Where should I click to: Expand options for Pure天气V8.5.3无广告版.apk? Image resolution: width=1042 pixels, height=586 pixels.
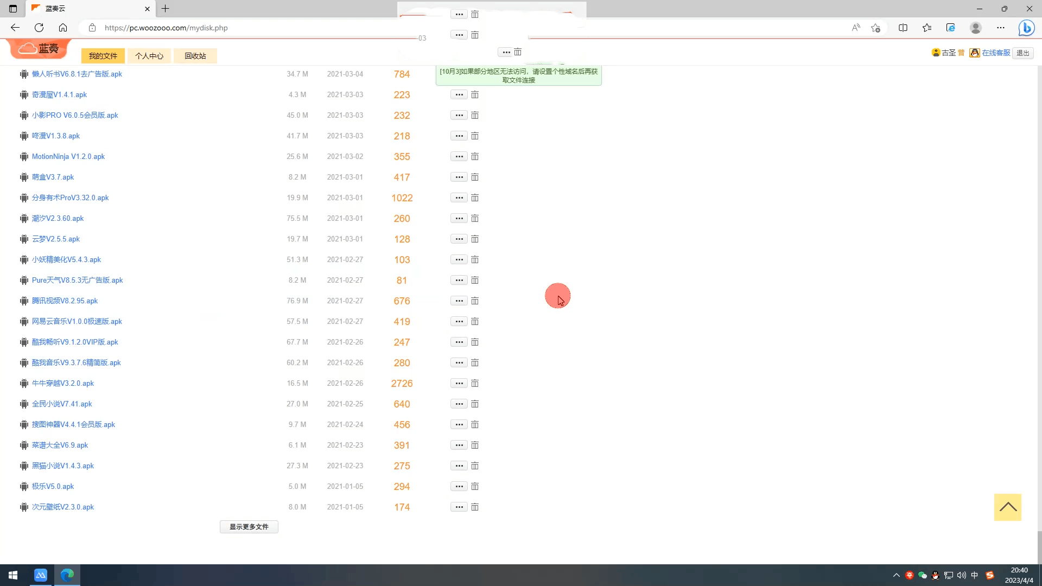coord(459,280)
